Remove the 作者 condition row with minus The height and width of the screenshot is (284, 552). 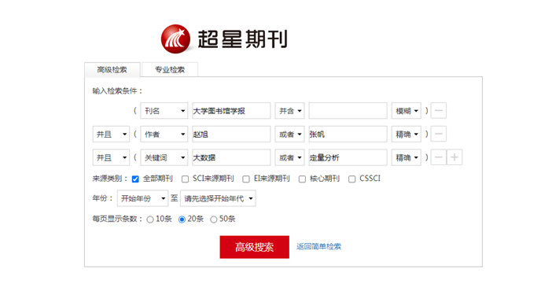[x=438, y=134]
